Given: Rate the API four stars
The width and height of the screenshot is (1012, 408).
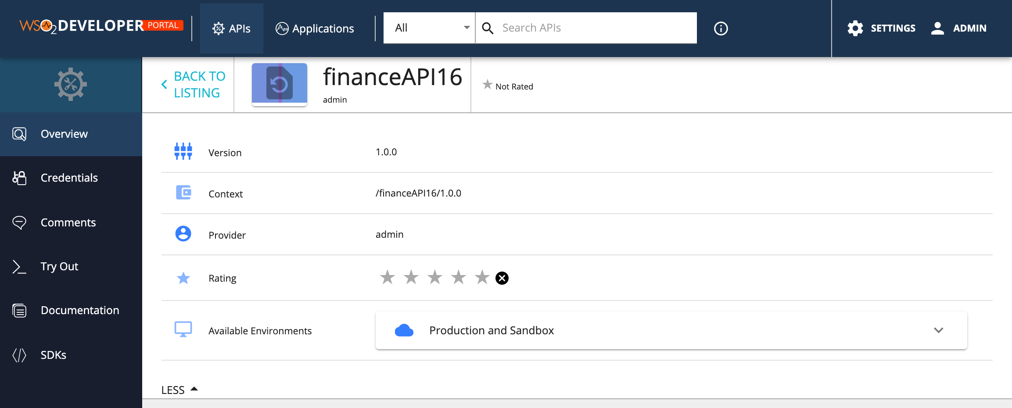Looking at the screenshot, I should (x=459, y=277).
